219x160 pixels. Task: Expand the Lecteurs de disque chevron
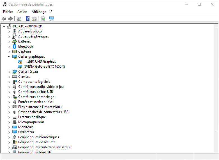coord(9,117)
